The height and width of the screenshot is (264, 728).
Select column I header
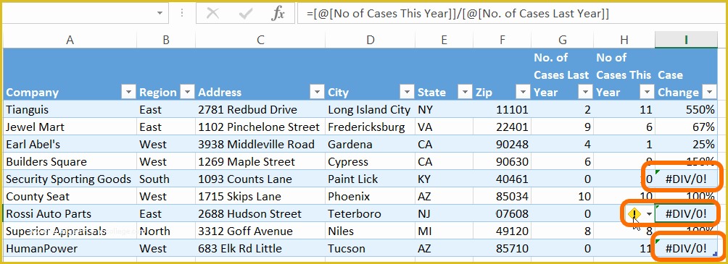pos(686,40)
